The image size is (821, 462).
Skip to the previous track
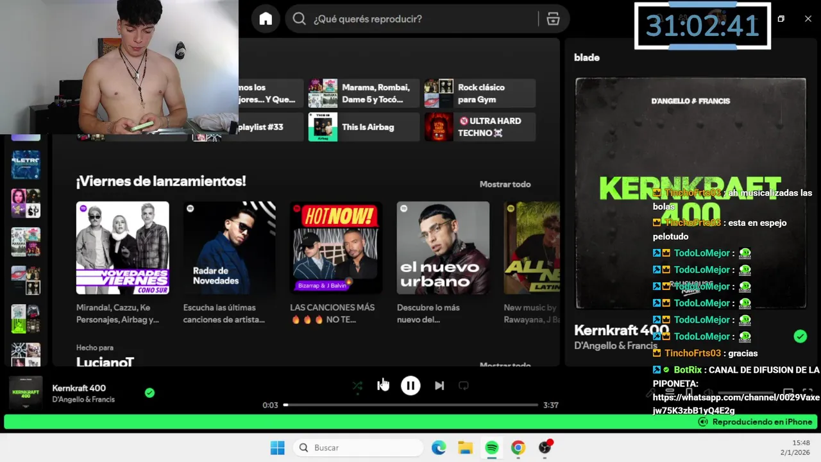383,386
